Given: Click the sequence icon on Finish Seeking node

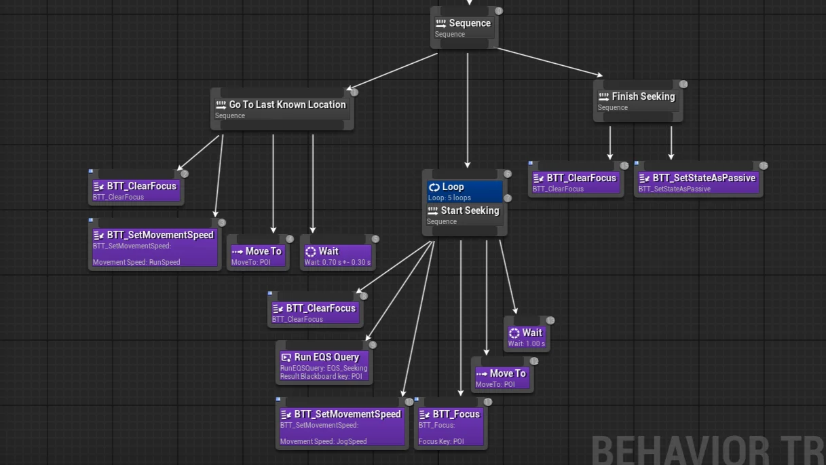Looking at the screenshot, I should [x=603, y=96].
